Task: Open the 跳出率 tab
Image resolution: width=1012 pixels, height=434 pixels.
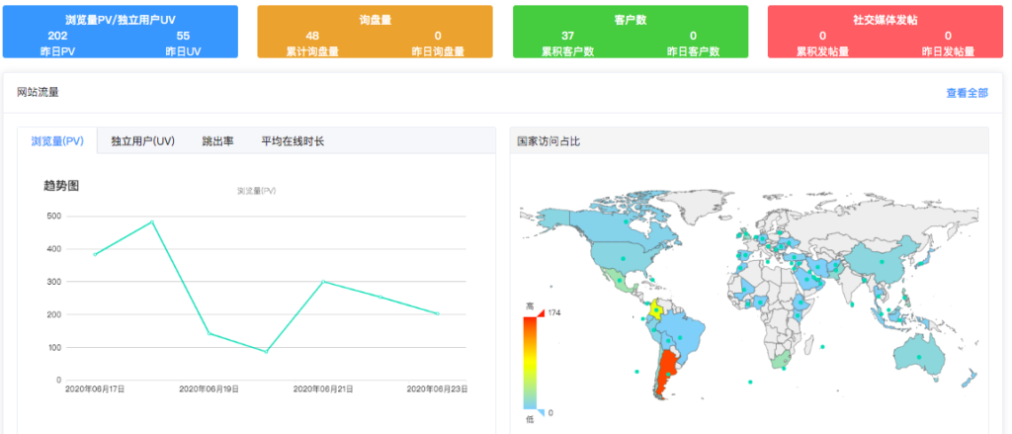Action: coord(217,141)
